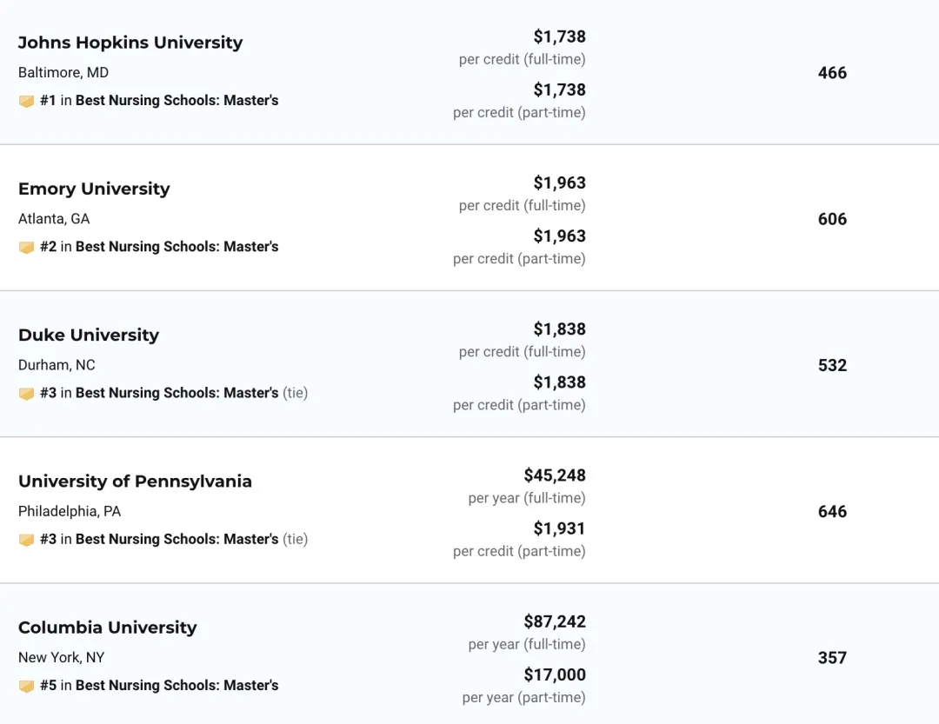Click Penn's Best Nursing Schools: Master's ranking link
Screen dimensions: 939x724
(x=176, y=539)
